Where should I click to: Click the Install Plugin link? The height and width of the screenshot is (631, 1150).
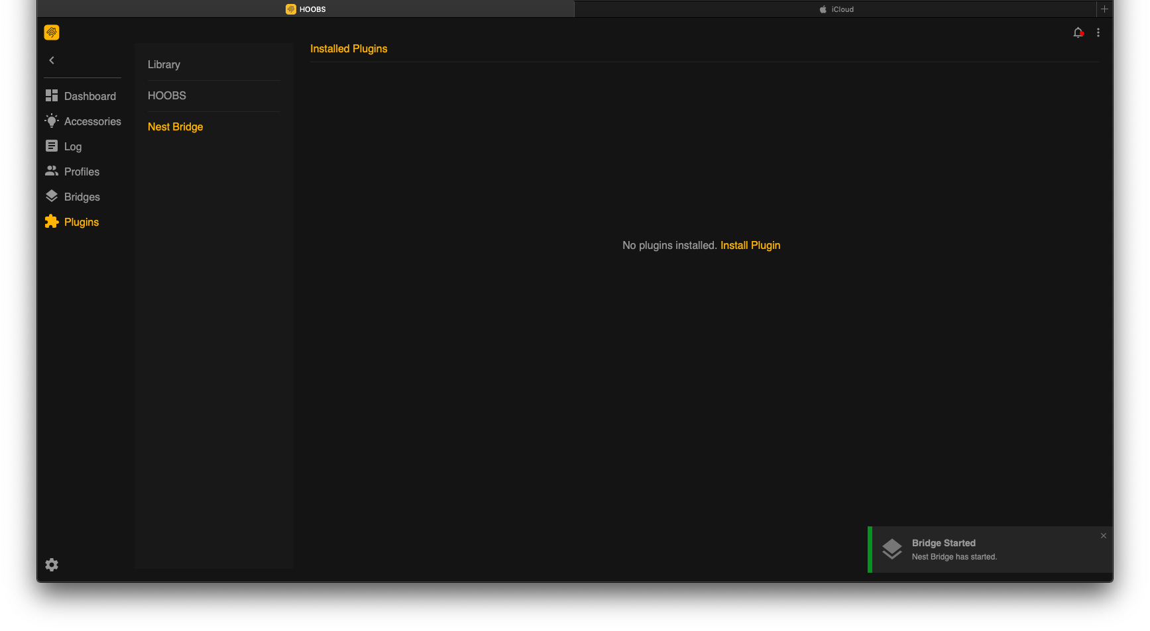click(750, 245)
